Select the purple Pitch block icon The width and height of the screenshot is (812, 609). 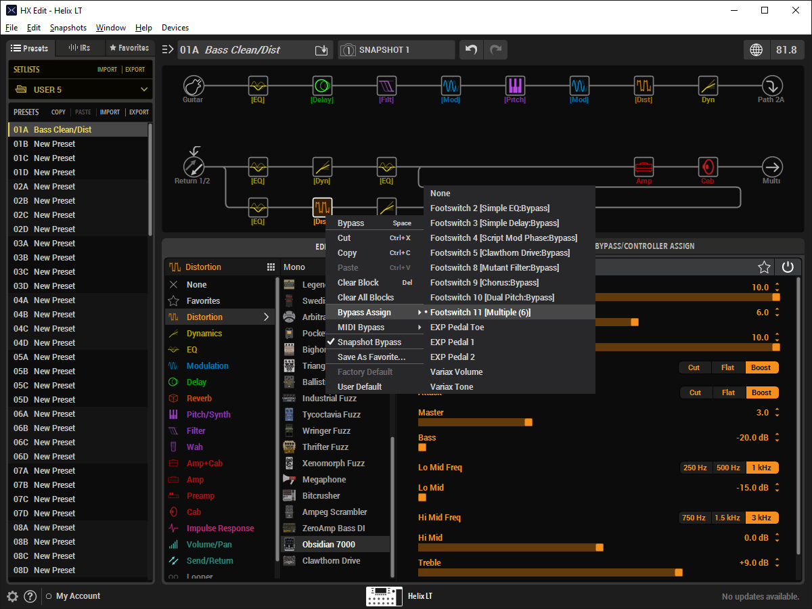click(515, 86)
